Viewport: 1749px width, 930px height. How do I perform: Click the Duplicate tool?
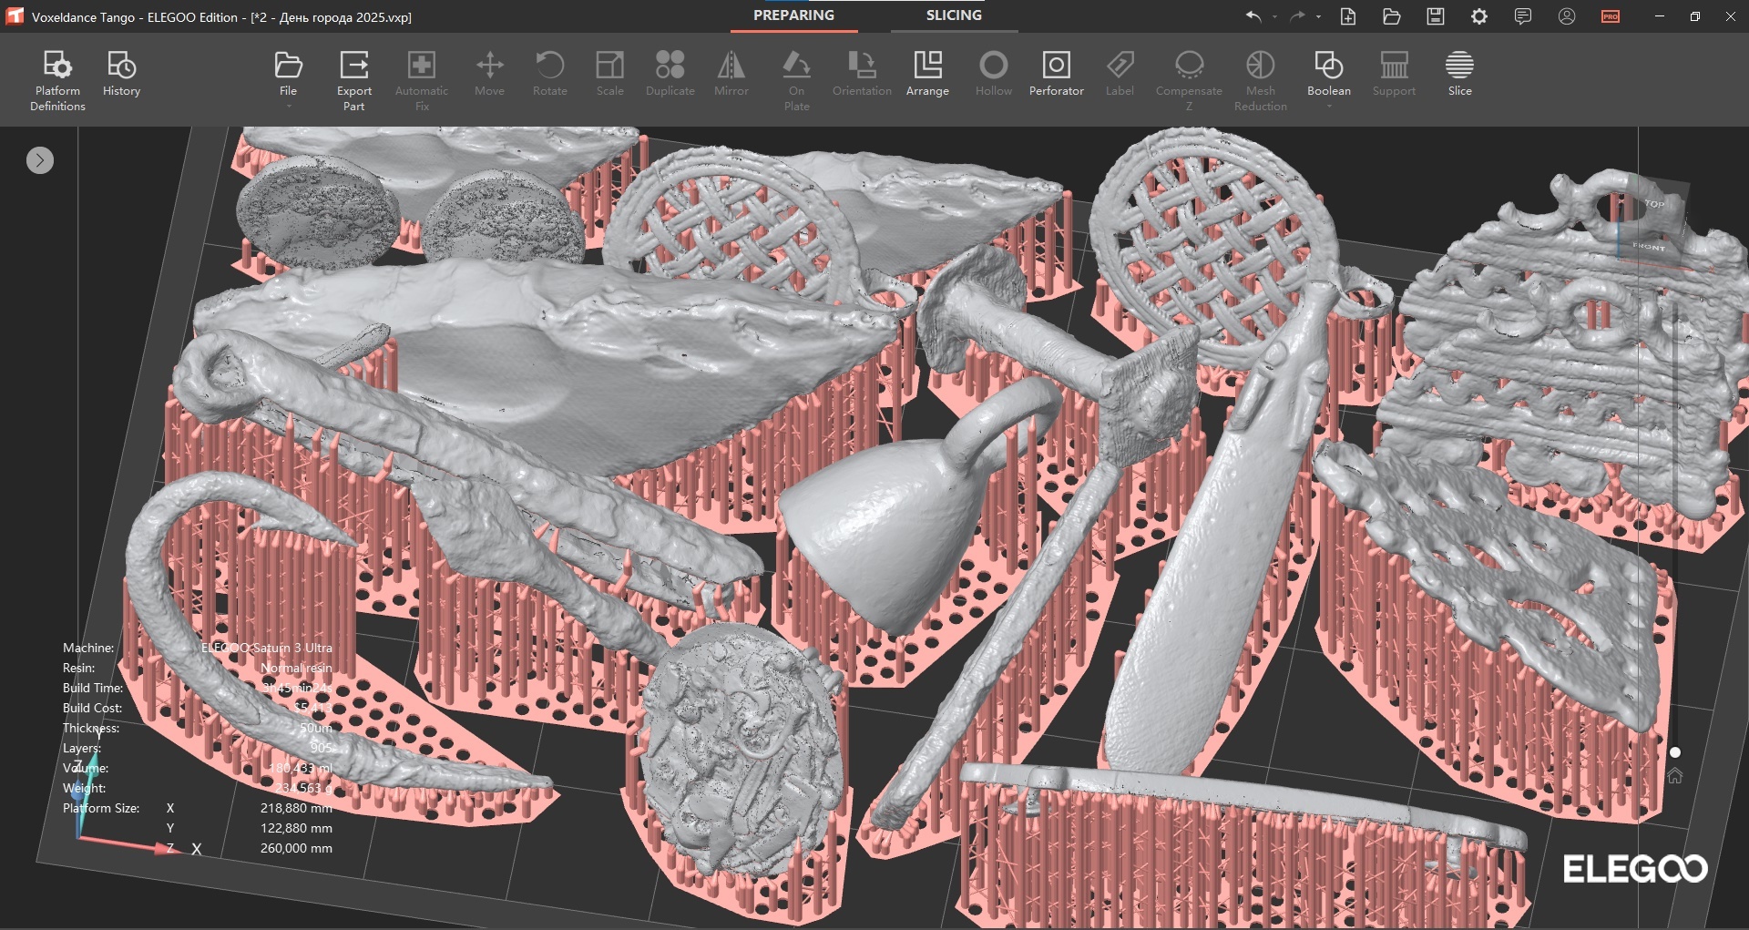pyautogui.click(x=670, y=73)
